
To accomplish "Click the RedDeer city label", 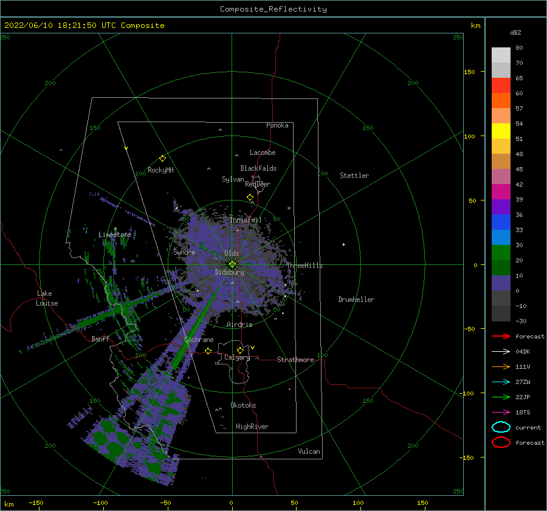I will [258, 184].
